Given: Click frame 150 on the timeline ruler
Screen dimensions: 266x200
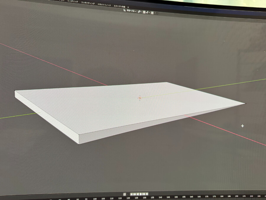Looking at the screenshot, I should tap(176, 197).
